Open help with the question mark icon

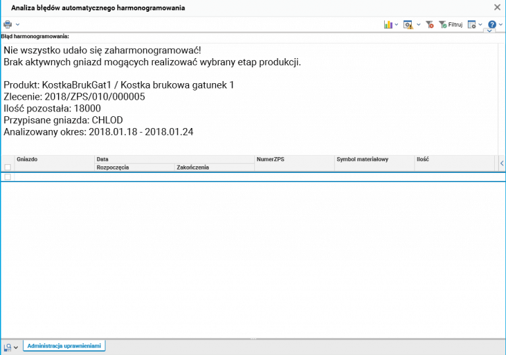click(x=492, y=24)
